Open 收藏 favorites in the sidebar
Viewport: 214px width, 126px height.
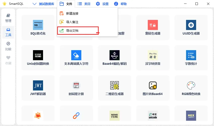pos(8,60)
